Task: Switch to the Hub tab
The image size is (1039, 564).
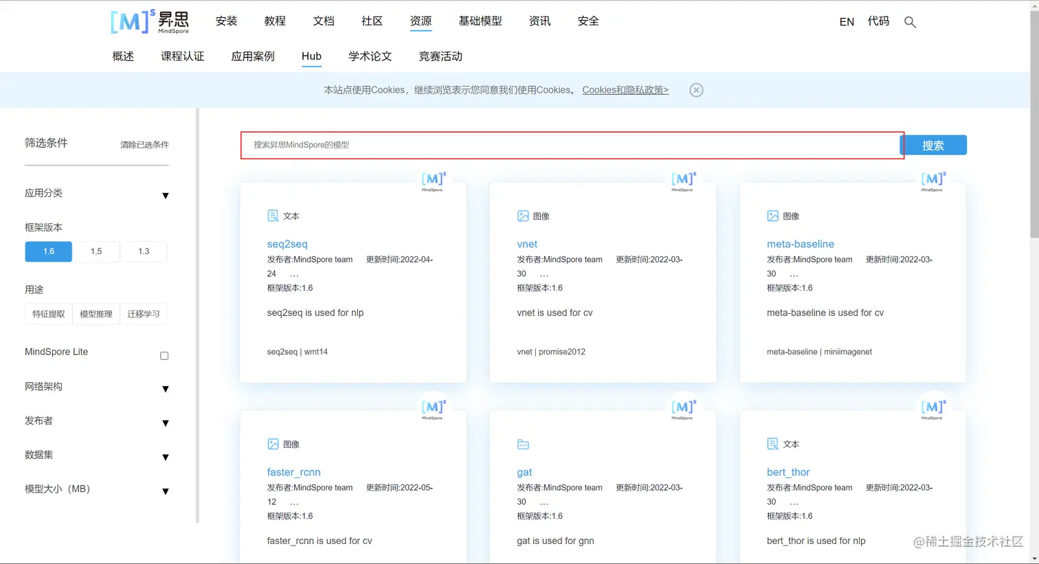Action: (311, 56)
